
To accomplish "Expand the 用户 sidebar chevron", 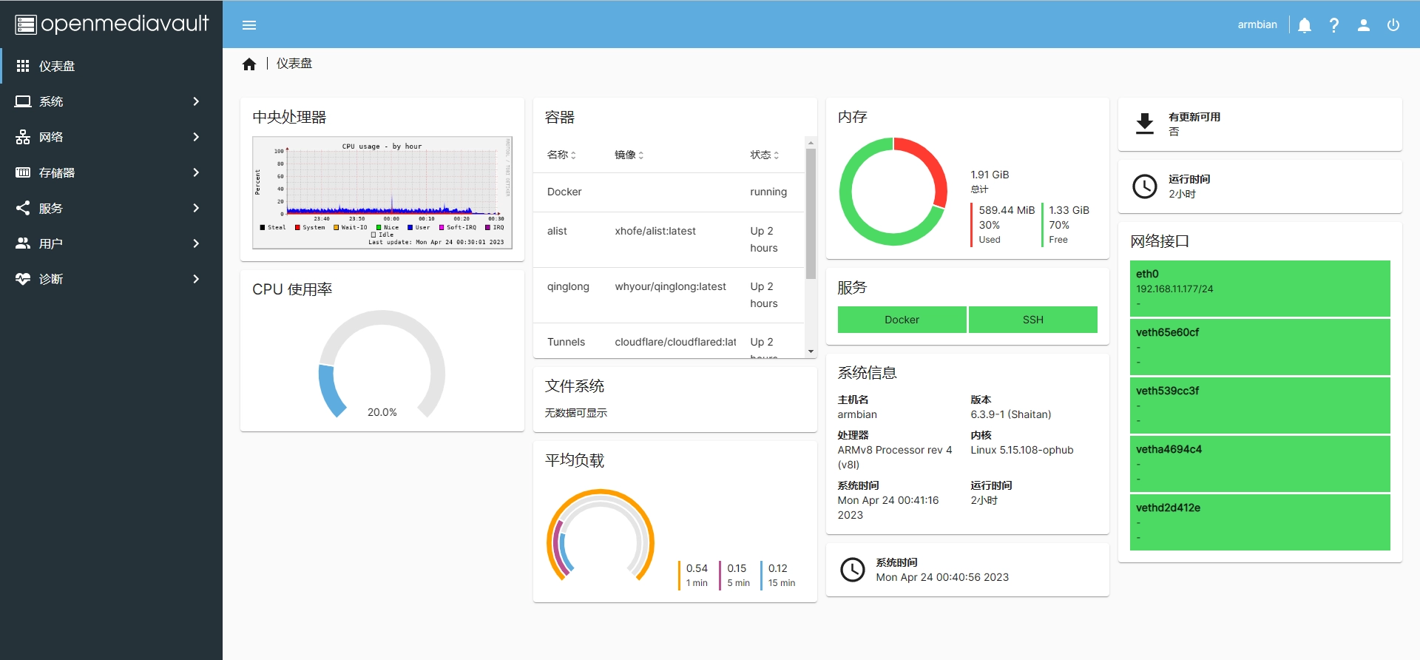I will [196, 243].
